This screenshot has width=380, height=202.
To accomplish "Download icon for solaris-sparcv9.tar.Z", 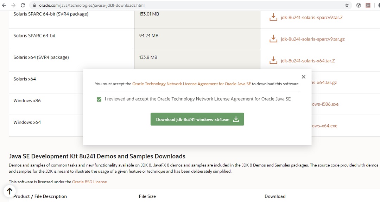I will tap(273, 17).
